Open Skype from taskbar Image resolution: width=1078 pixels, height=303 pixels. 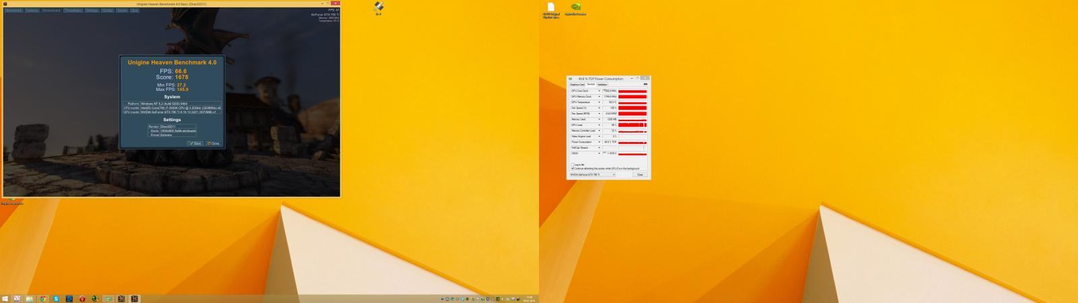56,299
